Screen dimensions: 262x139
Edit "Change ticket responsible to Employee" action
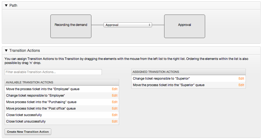point(115,96)
